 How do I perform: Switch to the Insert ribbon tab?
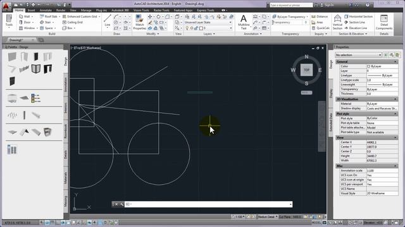(x=31, y=10)
